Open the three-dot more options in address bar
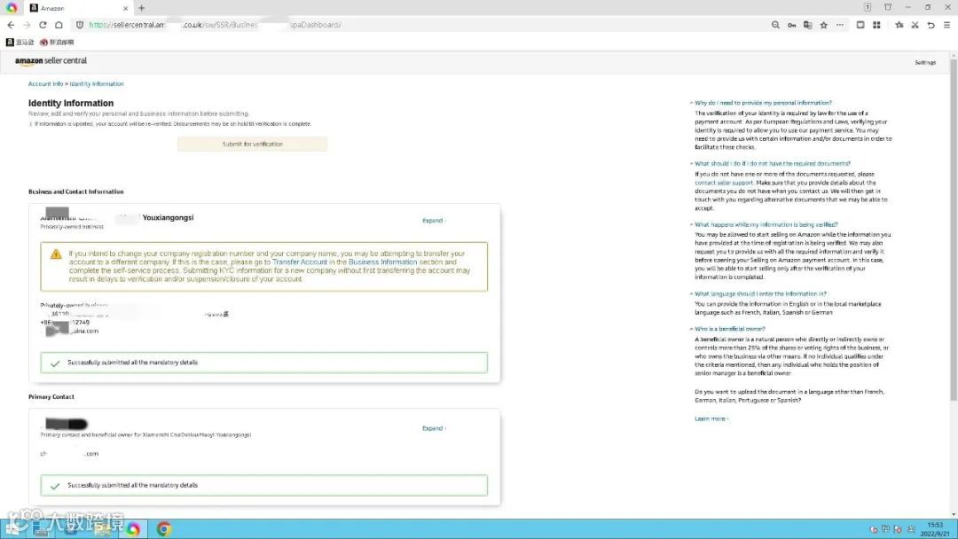The width and height of the screenshot is (958, 539). pos(840,25)
